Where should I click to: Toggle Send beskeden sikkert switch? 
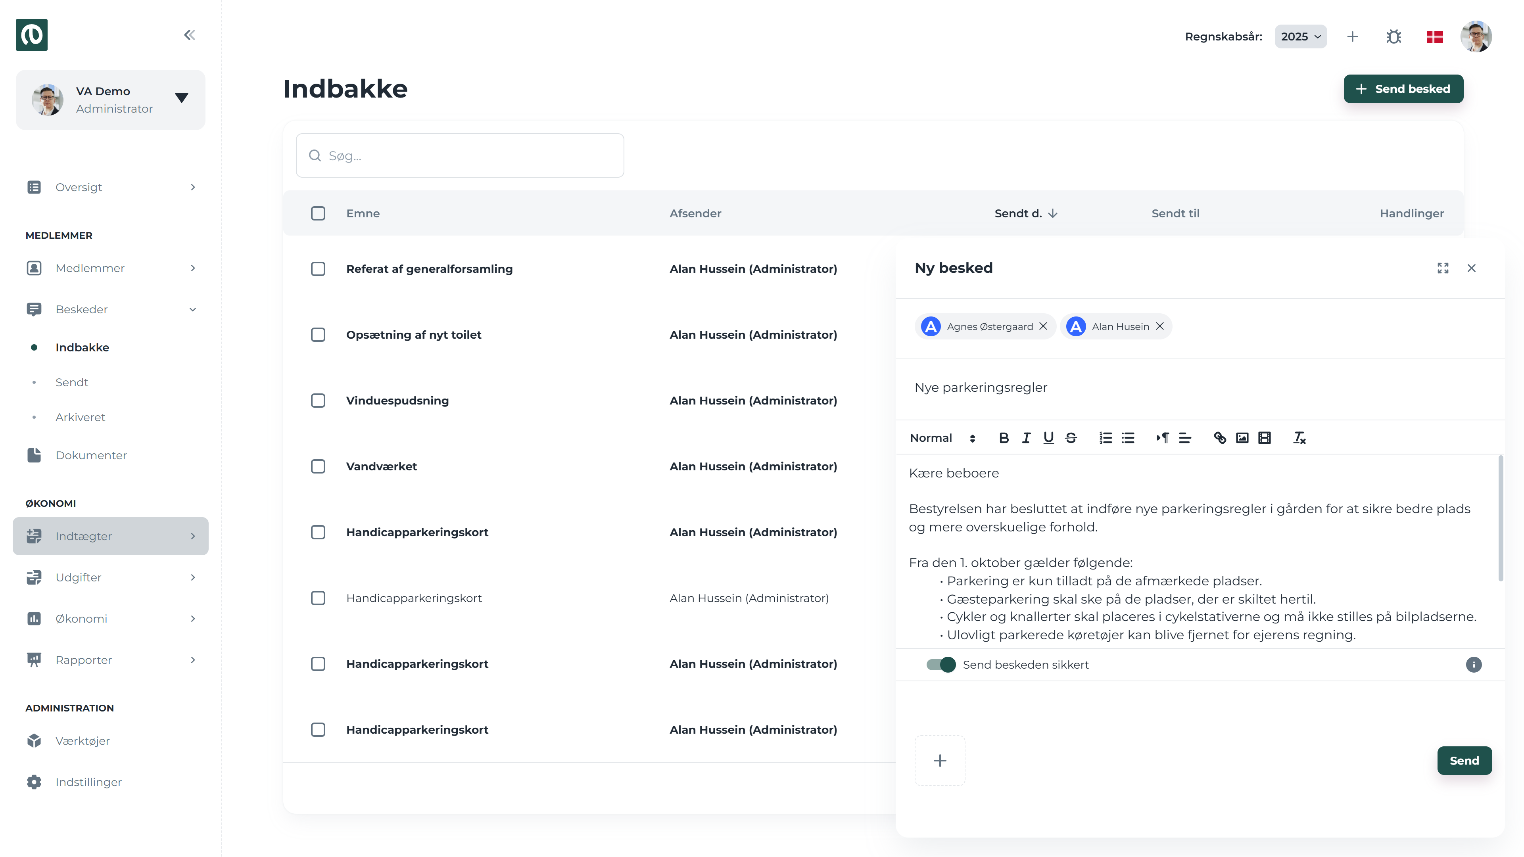tap(941, 664)
